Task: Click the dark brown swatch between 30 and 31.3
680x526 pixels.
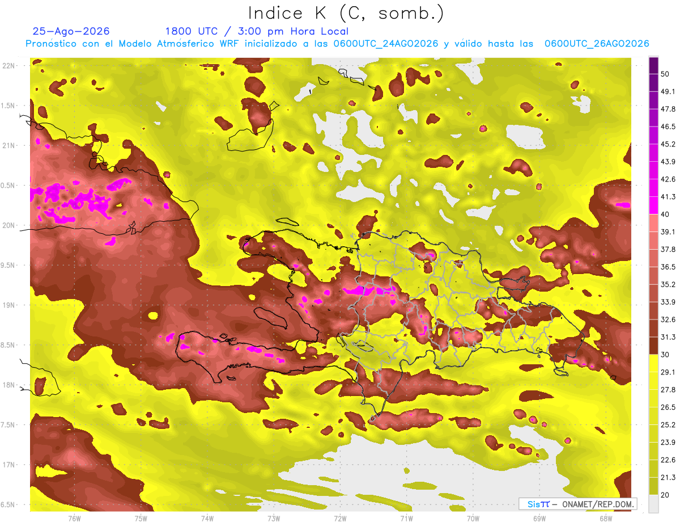Action: click(653, 346)
